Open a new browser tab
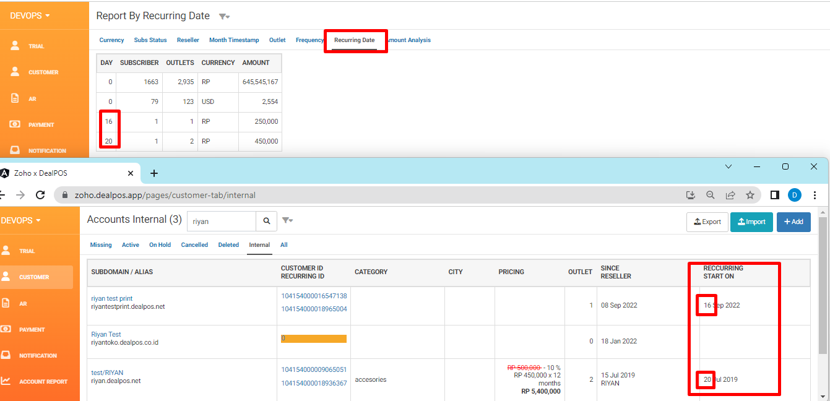Screen dimensions: 830x401 (154, 173)
